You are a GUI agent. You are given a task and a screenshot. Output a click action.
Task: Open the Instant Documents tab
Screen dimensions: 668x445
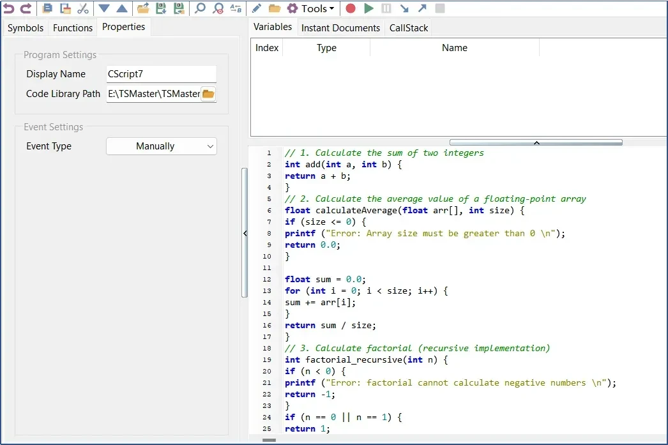340,27
